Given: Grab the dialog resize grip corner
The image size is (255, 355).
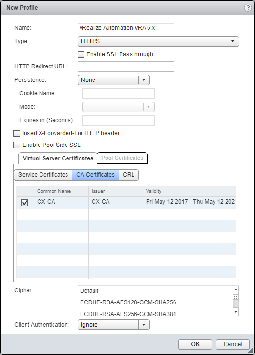Looking at the screenshot, I should pyautogui.click(x=251, y=351).
